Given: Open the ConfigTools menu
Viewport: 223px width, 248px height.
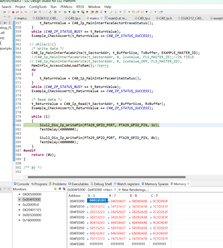Looking at the screenshot, I should click(38, 7).
